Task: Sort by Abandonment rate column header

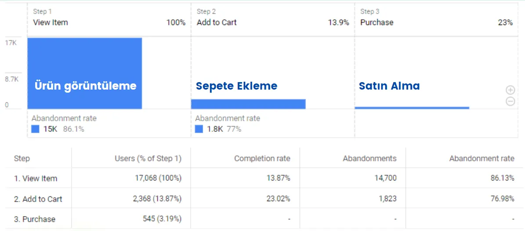Action: (x=482, y=159)
